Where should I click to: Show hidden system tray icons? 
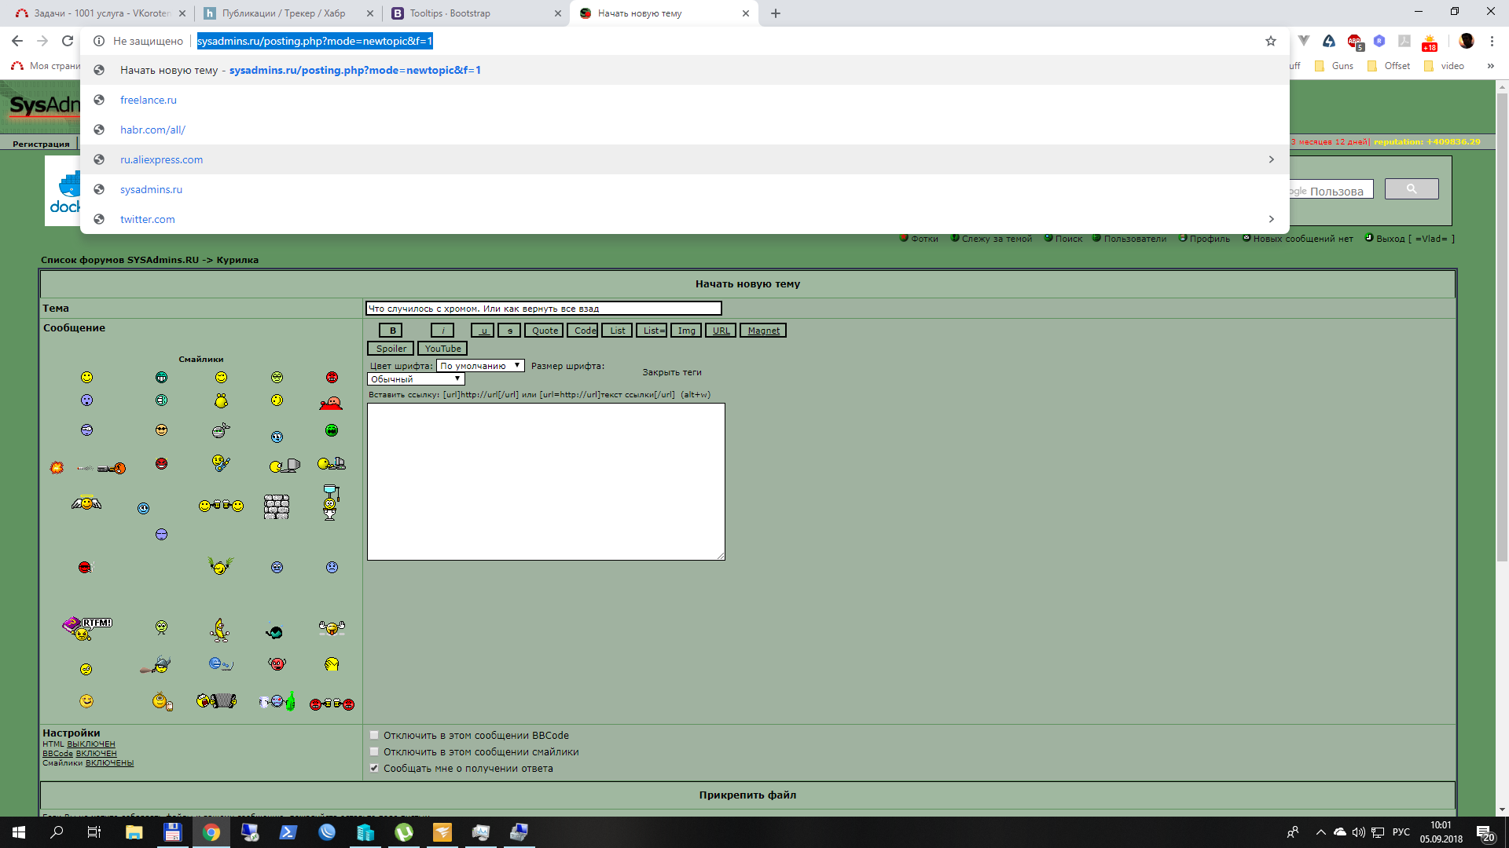[1320, 832]
